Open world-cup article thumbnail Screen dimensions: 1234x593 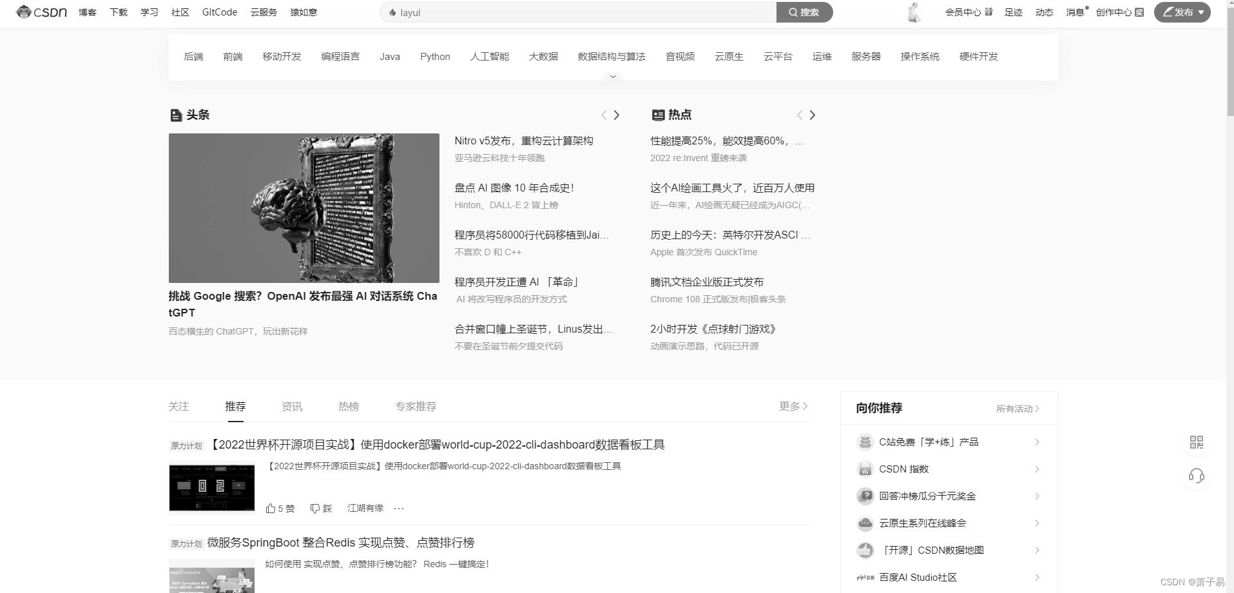point(212,487)
